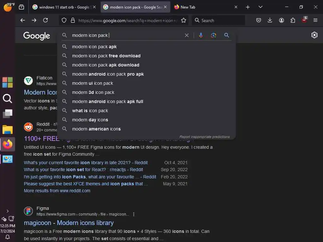Choose suggestion modern 3d icon pack
The height and width of the screenshot is (242, 323).
147,92
